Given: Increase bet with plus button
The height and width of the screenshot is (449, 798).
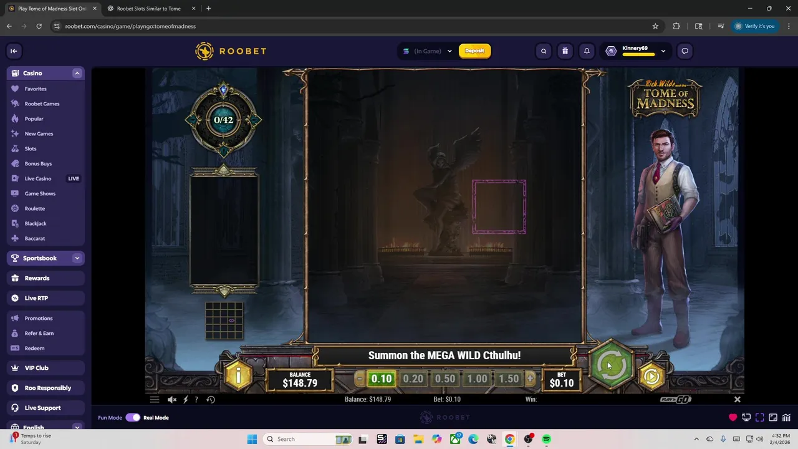Looking at the screenshot, I should coord(530,379).
